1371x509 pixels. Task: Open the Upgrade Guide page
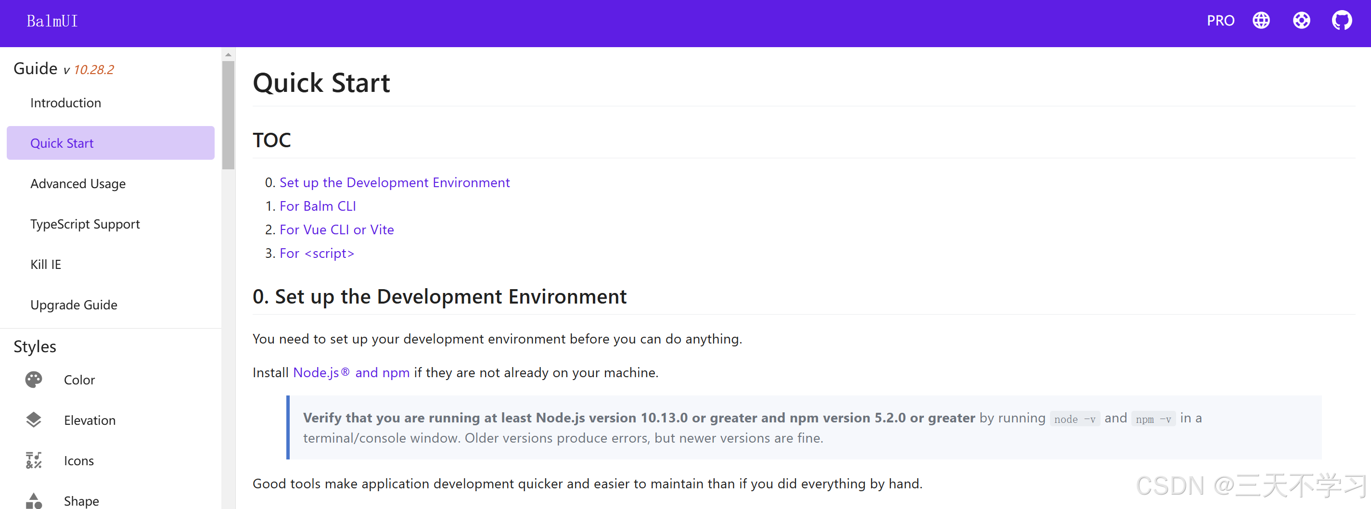[74, 305]
